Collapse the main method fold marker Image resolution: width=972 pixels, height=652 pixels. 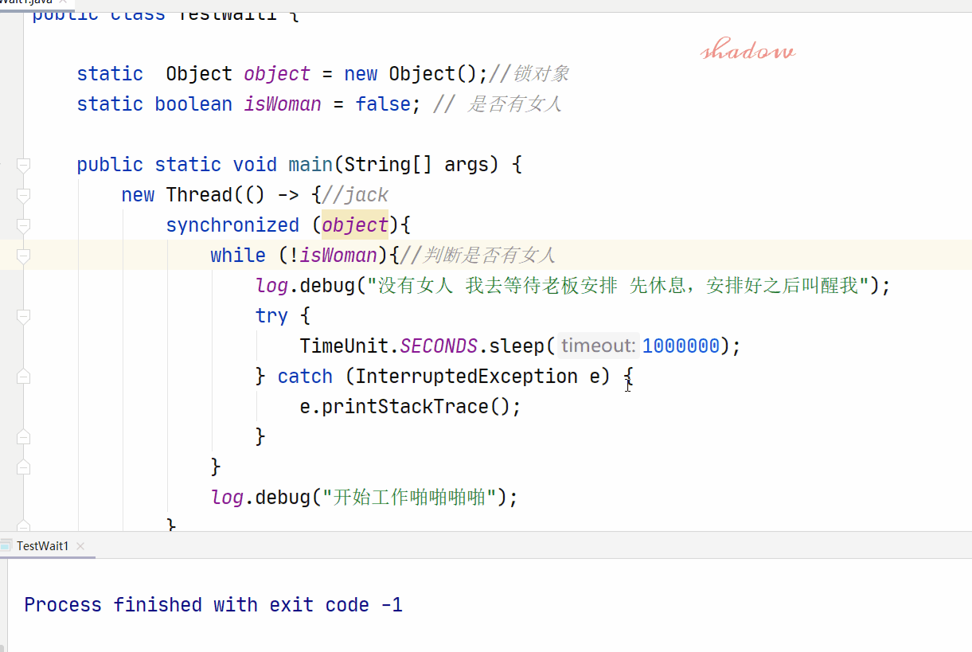pos(23,165)
